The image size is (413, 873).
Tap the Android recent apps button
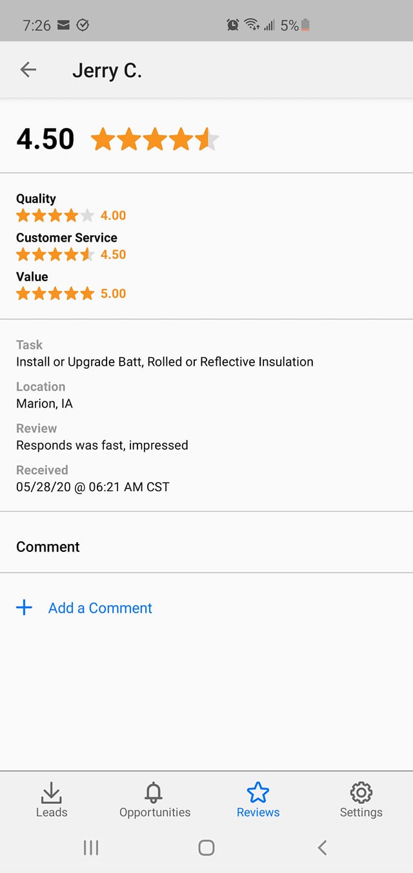point(91,848)
